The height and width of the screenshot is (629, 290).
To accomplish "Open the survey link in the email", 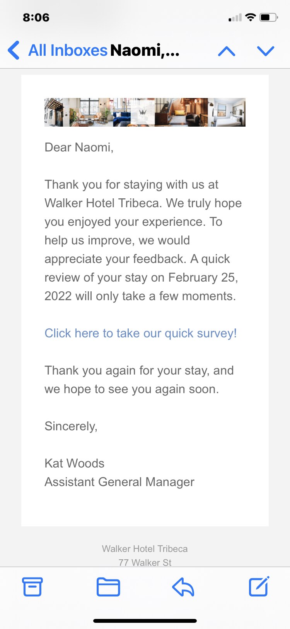I will (141, 333).
